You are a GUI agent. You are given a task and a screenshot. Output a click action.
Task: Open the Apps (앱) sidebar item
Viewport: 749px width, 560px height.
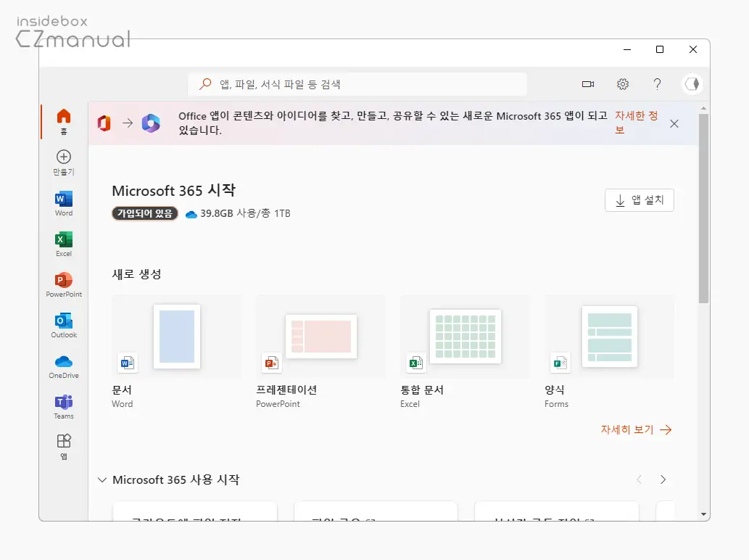pos(64,447)
